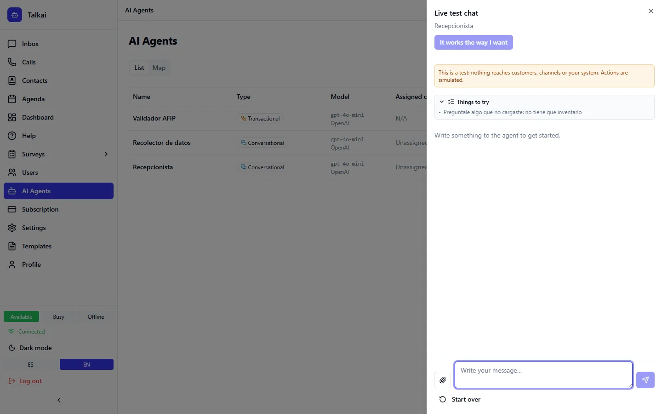This screenshot has height=414, width=662.
Task: Click the Dark mode moon icon
Action: 12,348
